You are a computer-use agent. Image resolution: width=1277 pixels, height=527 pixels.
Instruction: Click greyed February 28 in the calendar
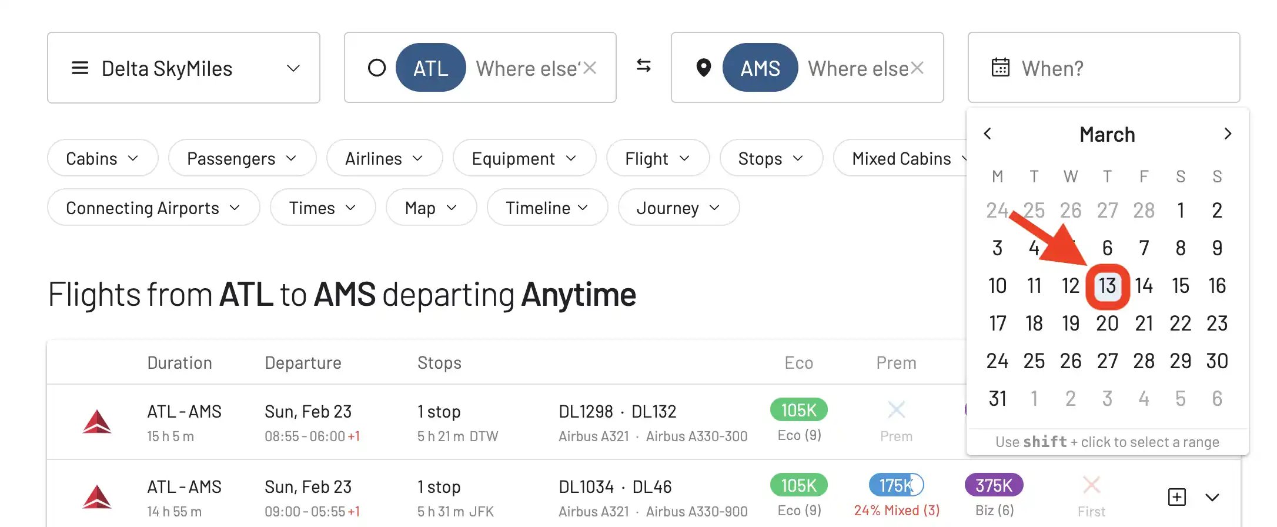[1144, 211]
